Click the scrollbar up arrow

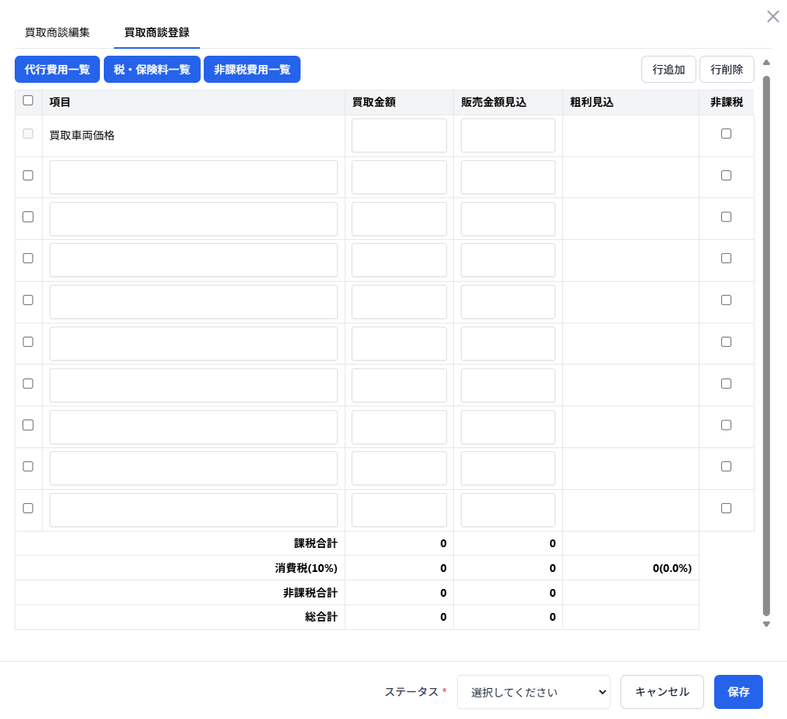(x=766, y=63)
